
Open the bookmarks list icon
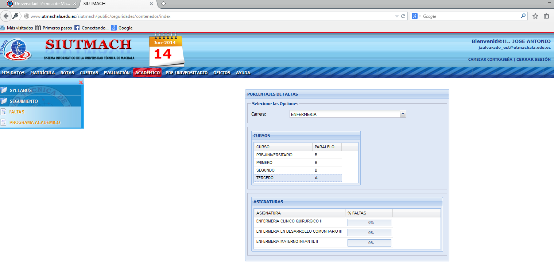tap(546, 16)
